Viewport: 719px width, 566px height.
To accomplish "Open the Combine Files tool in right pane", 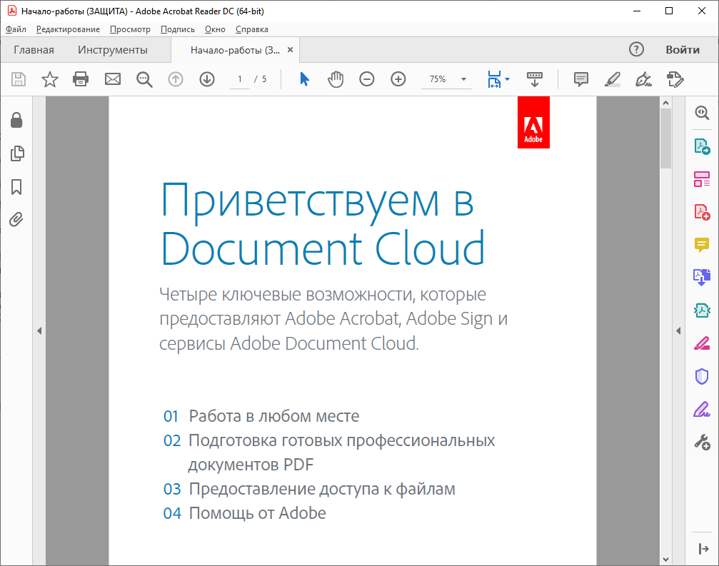I will pyautogui.click(x=702, y=277).
